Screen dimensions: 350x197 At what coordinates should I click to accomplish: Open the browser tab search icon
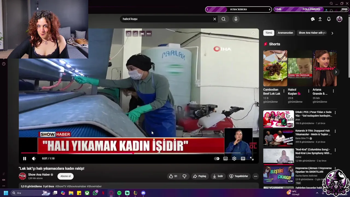coord(331,4)
